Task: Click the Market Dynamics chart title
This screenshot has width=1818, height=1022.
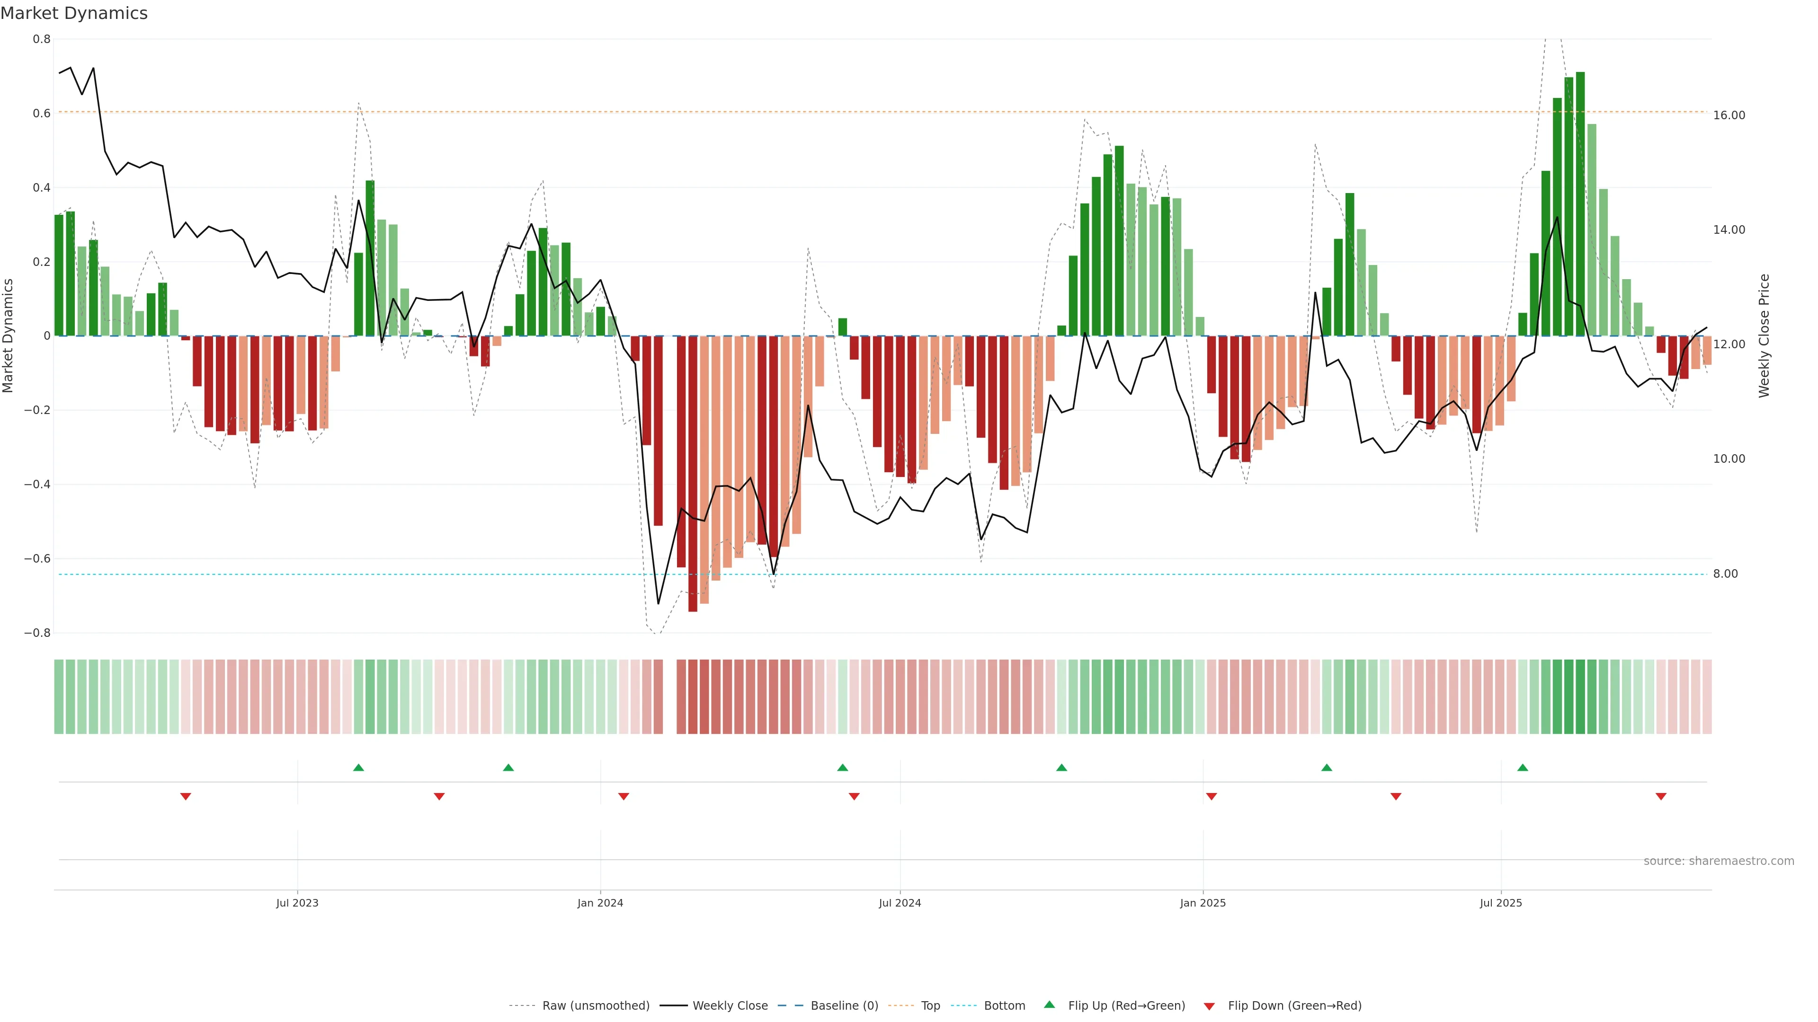Action: [74, 13]
